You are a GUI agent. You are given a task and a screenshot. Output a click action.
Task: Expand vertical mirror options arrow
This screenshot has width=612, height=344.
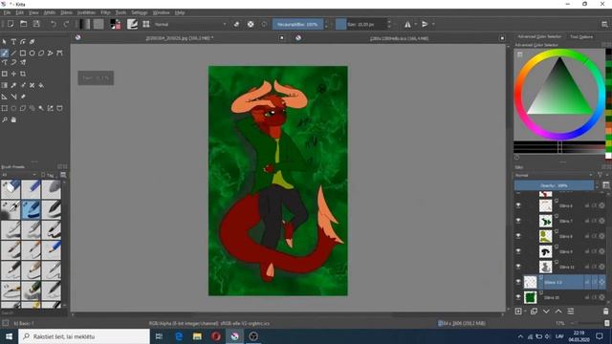click(x=433, y=24)
